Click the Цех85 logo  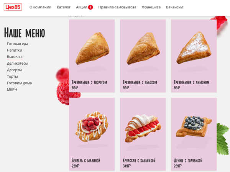point(13,7)
